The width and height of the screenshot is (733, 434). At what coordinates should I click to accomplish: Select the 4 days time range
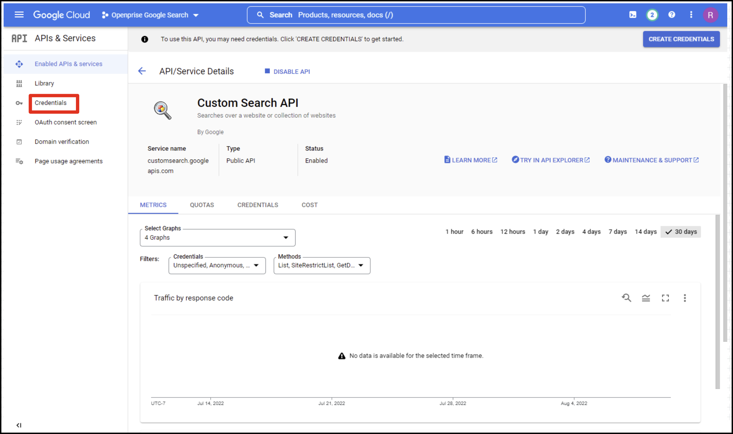tap(591, 232)
